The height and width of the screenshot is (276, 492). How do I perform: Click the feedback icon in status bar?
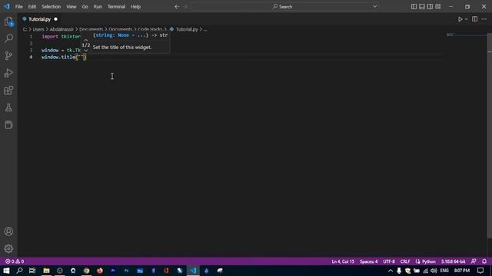(x=474, y=261)
